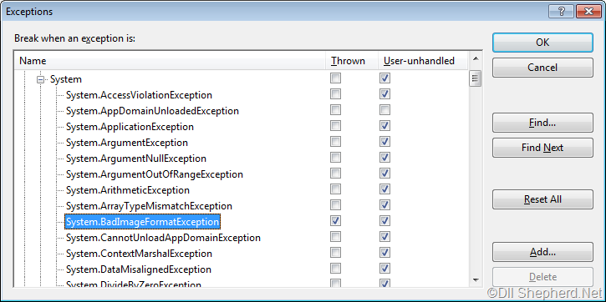Viewport: 606px width, 302px height.
Task: Enable Thrown for System.ApplicationException
Action: point(335,126)
